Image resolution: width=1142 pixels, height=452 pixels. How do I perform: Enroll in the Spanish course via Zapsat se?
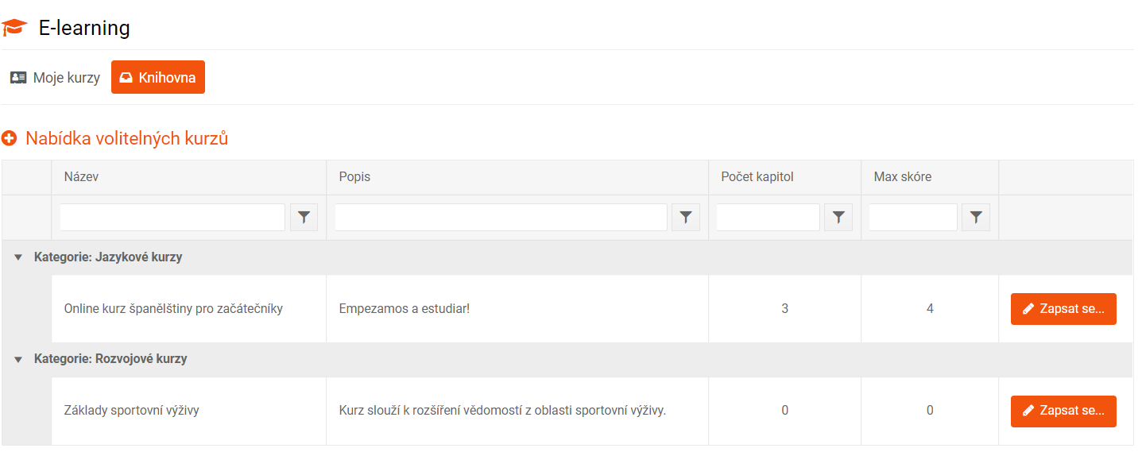[1063, 309]
